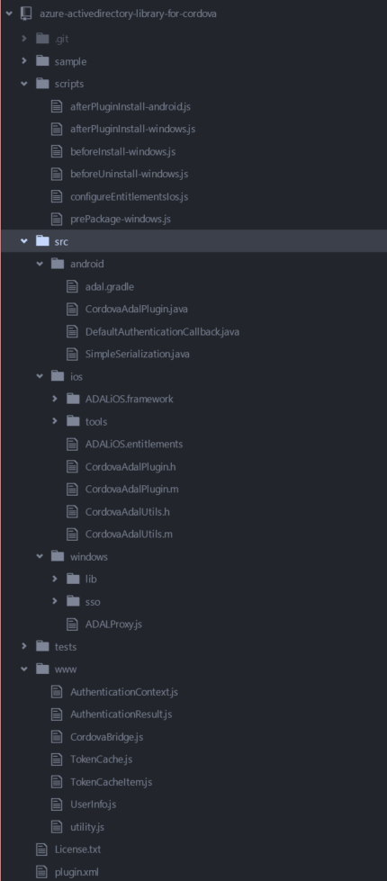Image resolution: width=387 pixels, height=881 pixels.
Task: Expand the .git folder chevron
Action: coord(24,39)
